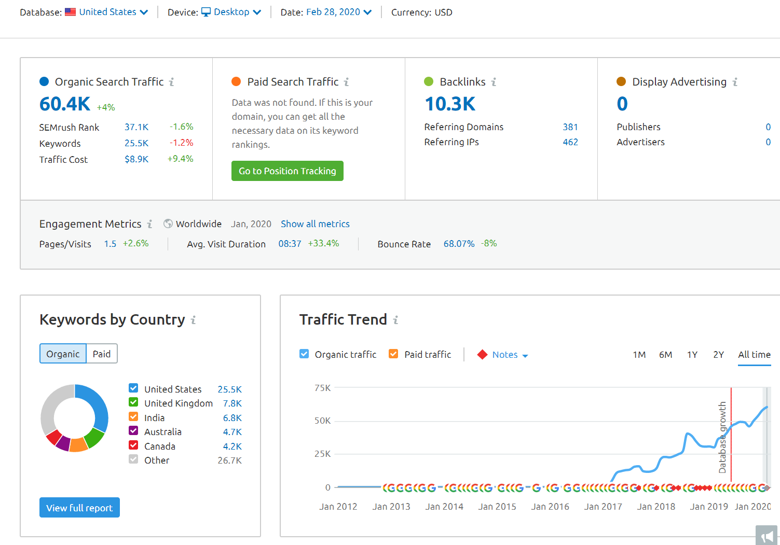Open the Device Desktop dropdown

click(231, 12)
